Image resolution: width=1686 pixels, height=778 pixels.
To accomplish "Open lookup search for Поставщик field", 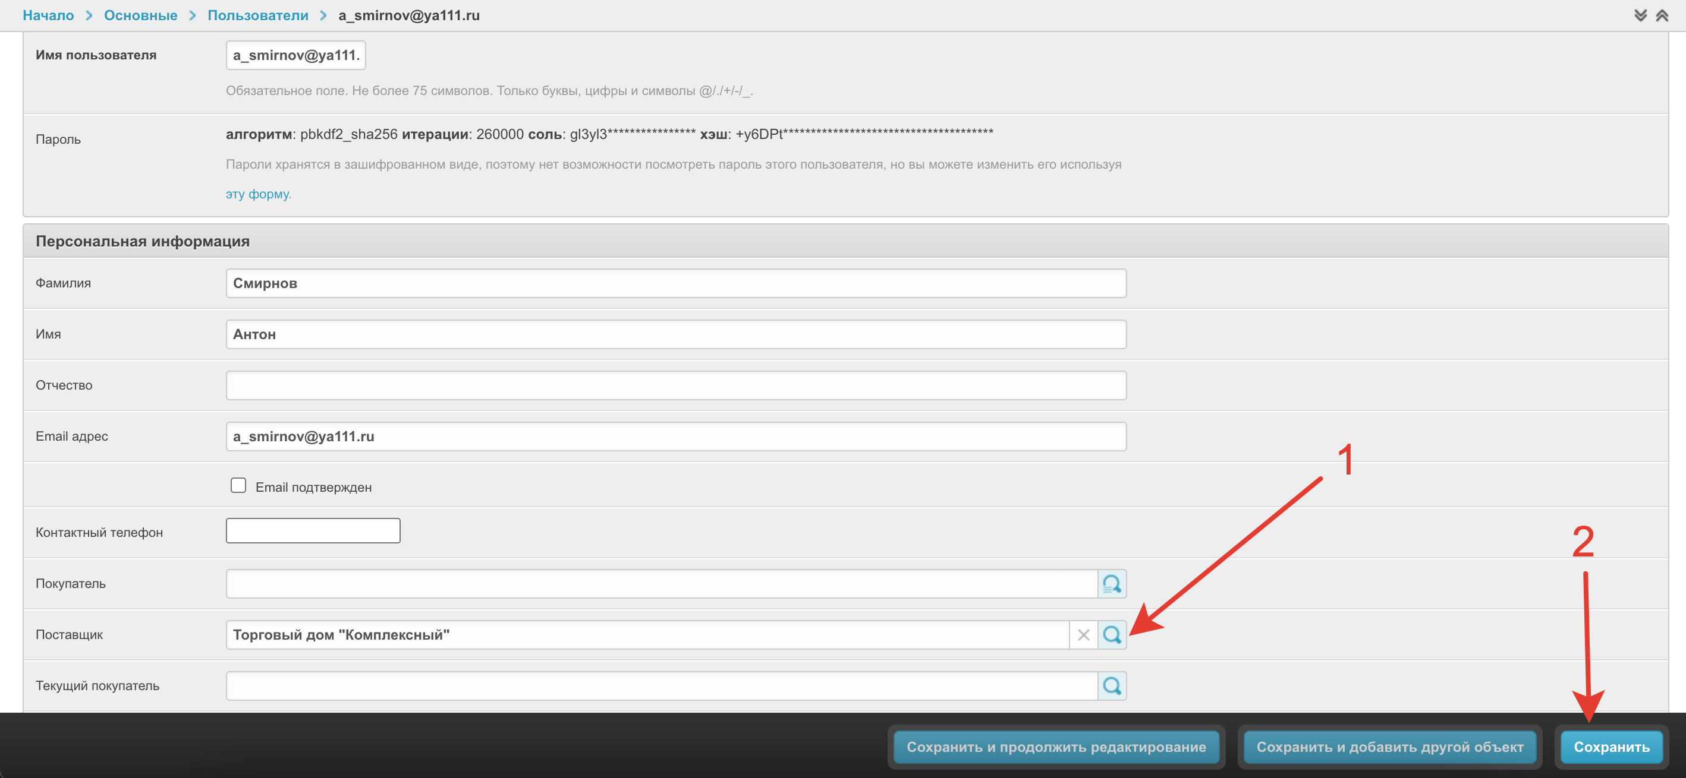I will click(1112, 634).
